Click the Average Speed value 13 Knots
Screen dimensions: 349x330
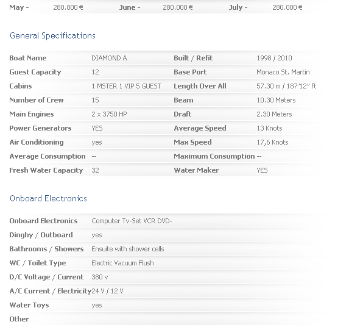269,129
